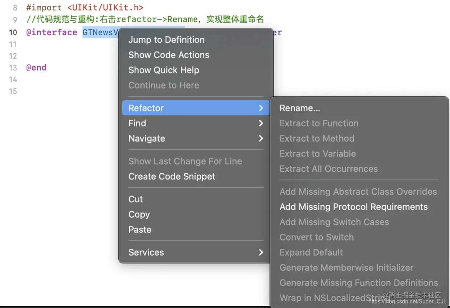Click the @interface keyword
The width and height of the screenshot is (450, 308).
coord(52,32)
